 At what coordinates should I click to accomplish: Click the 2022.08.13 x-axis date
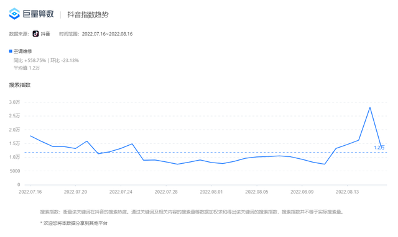(x=347, y=192)
